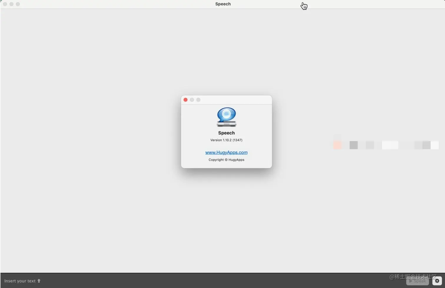Image resolution: width=445 pixels, height=288 pixels.
Task: Click the Speech app icon in About dialog
Action: [226, 117]
